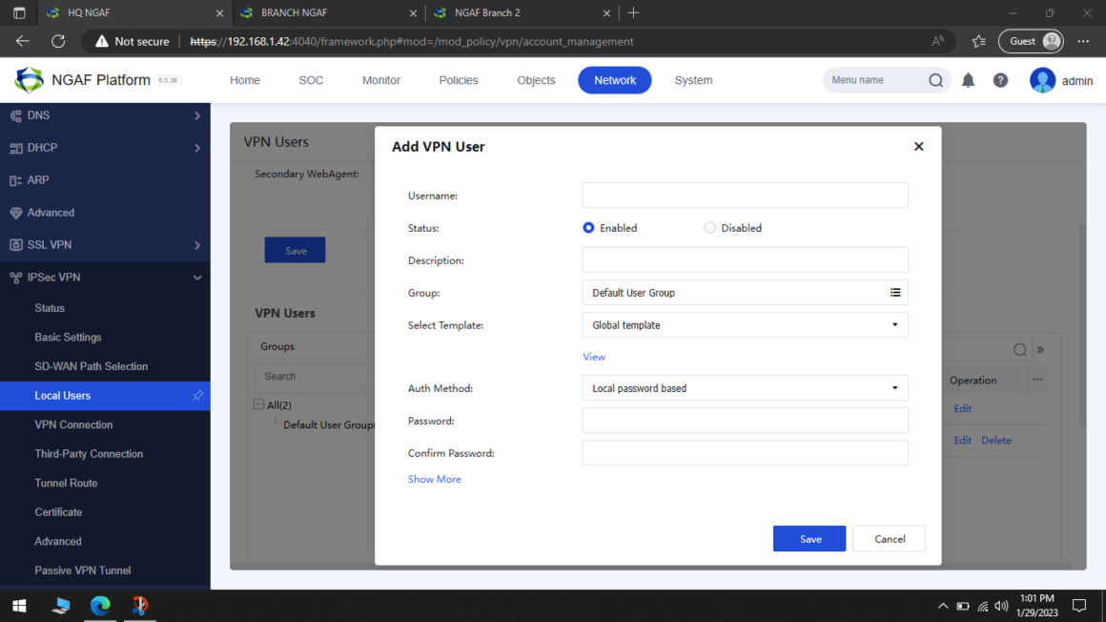
Task: Click the Username input field
Action: pyautogui.click(x=745, y=195)
